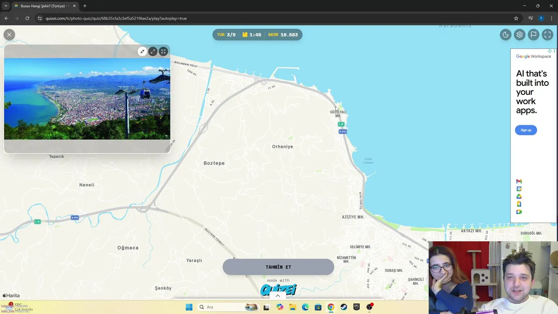Bookmark this page with star icon
Screen dimensions: 558x314
tap(516, 18)
